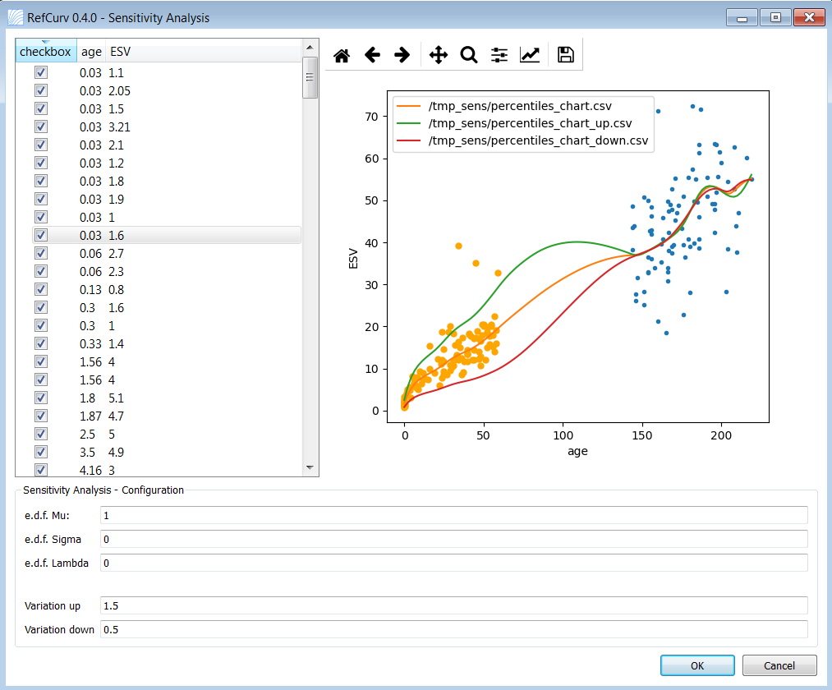This screenshot has width=832, height=690.
Task: Toggle checkbox for age 2.5 ESV 5
Action: 41,433
